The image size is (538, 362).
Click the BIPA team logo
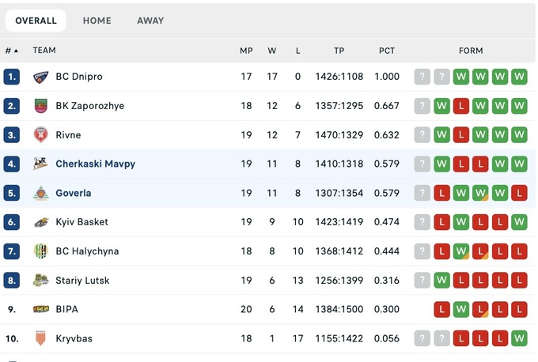pos(41,310)
